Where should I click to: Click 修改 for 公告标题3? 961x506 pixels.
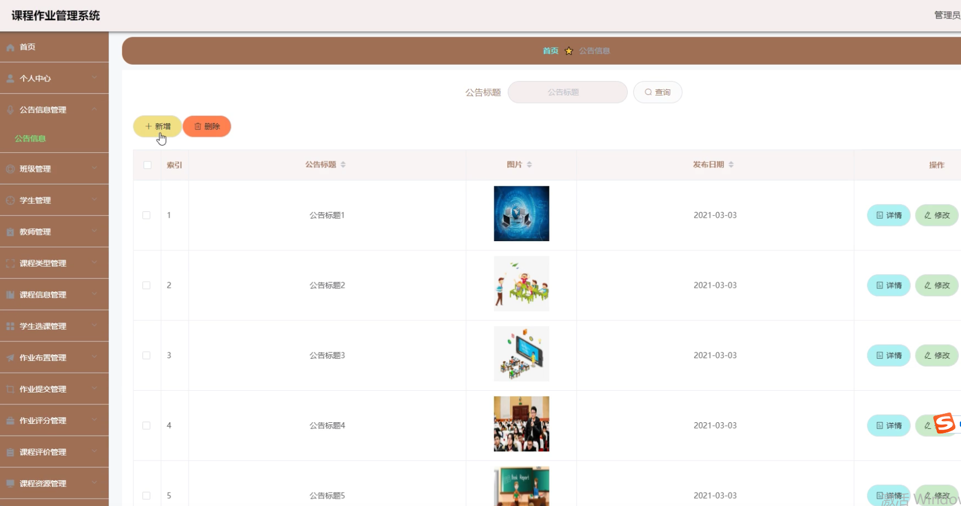[x=937, y=355]
